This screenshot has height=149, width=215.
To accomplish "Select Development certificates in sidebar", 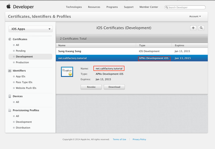I will (x=30, y=57).
